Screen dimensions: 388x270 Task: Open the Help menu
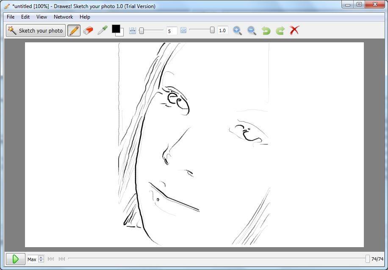coord(85,17)
